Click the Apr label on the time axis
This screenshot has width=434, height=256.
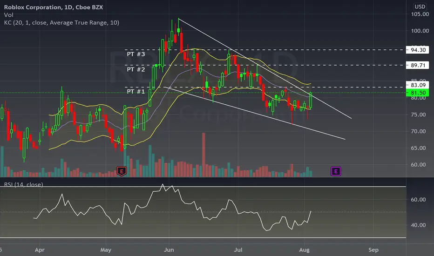pos(40,250)
